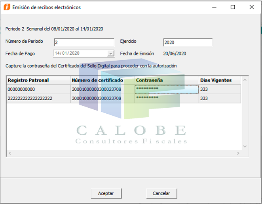262x204 pixels.
Task: Click the table's scroll down arrow
Action: (245, 147)
